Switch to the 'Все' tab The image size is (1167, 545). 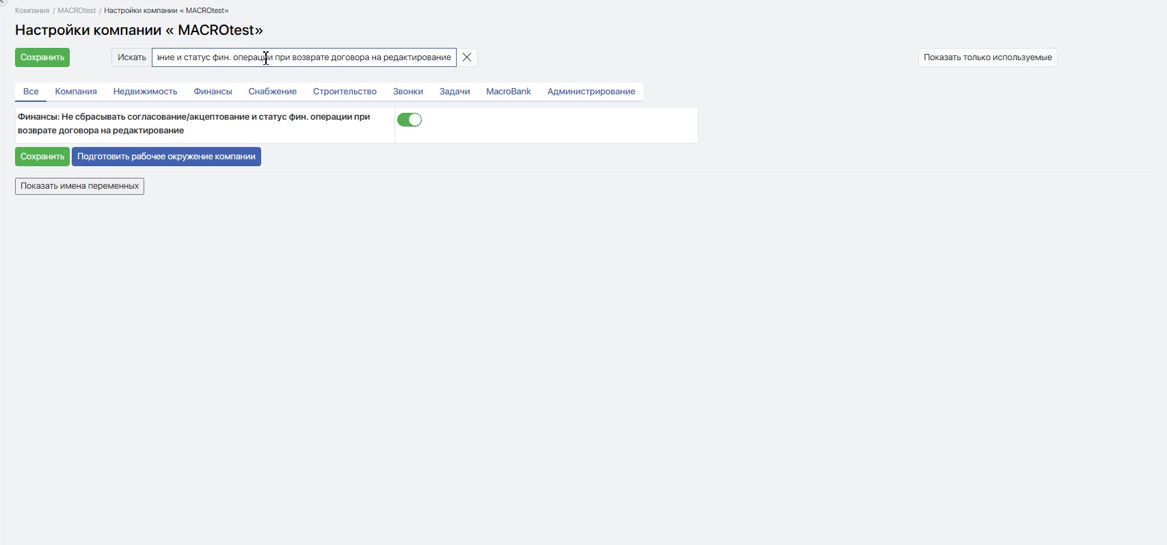[x=31, y=92]
